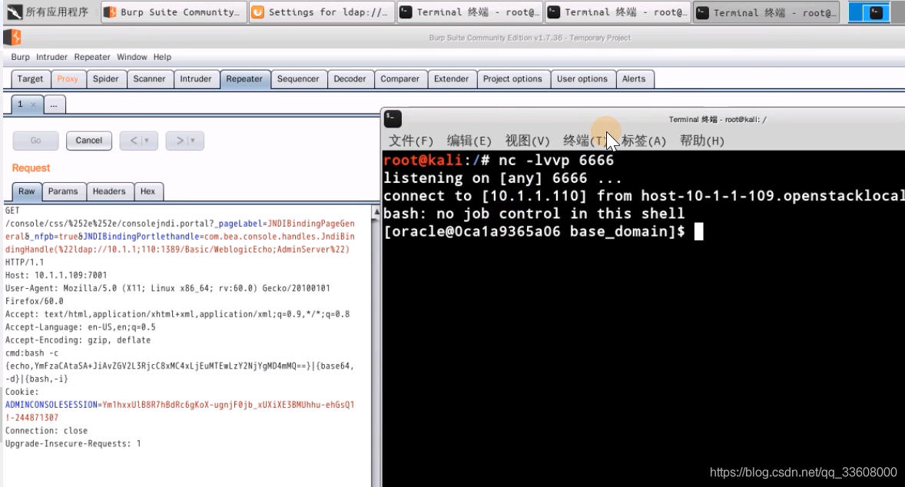Open the forward history dropdown arrow
This screenshot has height=487, width=905.
194,141
